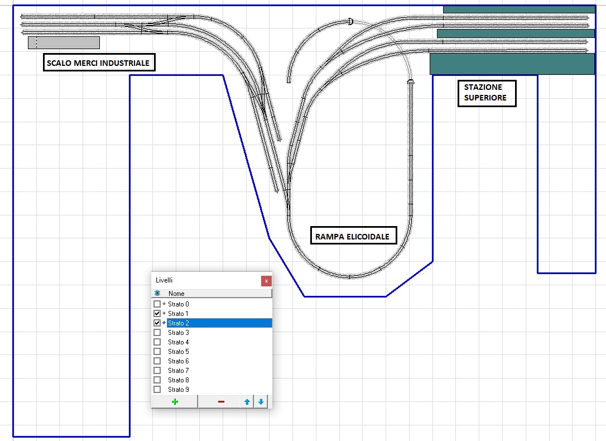Move layer up with blue up arrow
606x441 pixels.
click(x=247, y=402)
